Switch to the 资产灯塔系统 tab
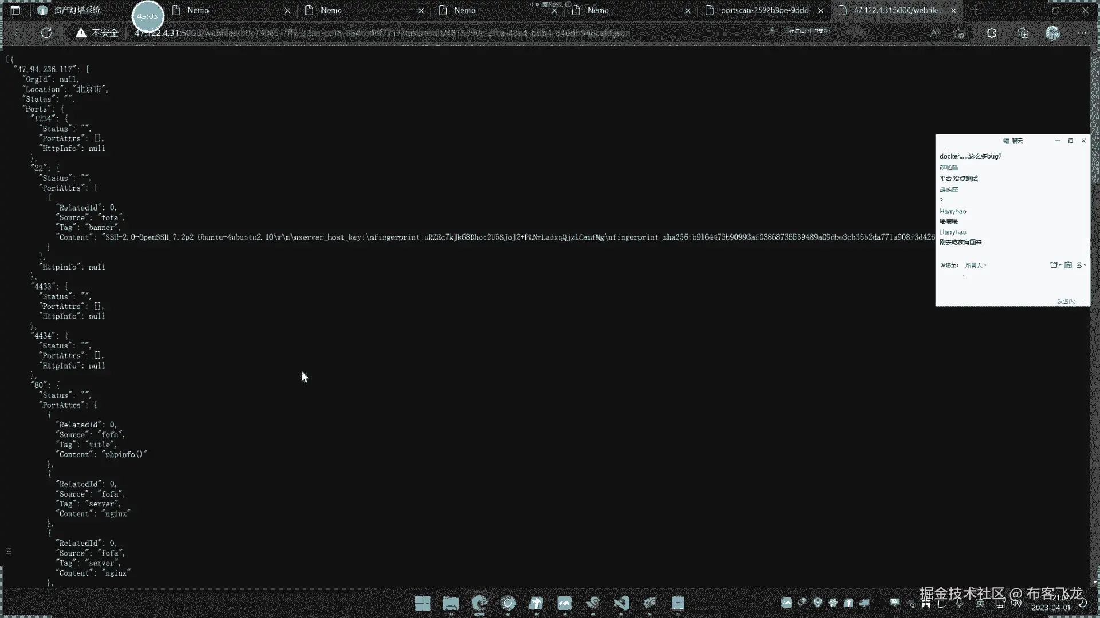The width and height of the screenshot is (1100, 618). 77,10
